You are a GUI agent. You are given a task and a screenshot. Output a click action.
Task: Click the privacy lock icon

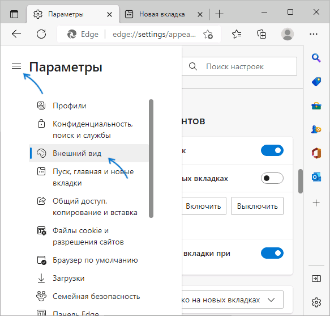41,124
